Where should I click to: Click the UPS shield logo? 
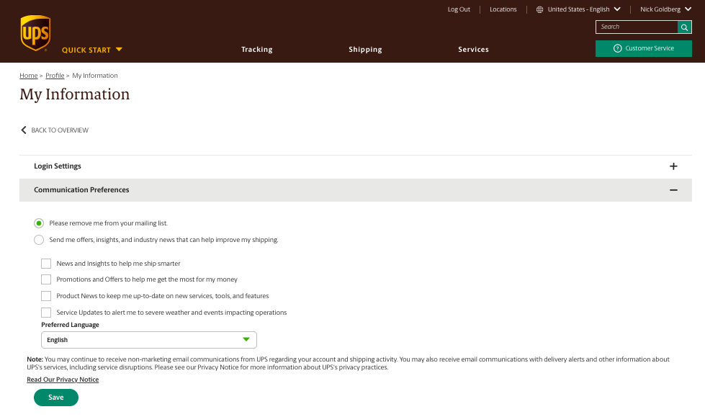(35, 33)
